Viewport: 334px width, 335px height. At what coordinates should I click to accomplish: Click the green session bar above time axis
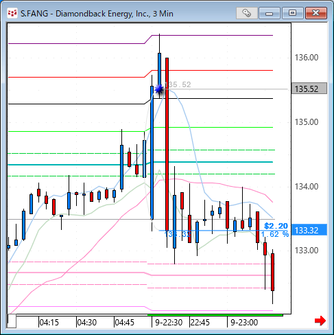[x=215, y=315]
